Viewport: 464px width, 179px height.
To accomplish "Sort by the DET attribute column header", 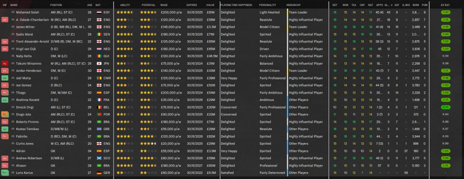I will (335, 5).
